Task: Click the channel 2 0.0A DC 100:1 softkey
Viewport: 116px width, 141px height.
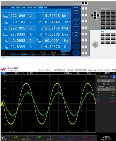Action: pyautogui.click(x=39, y=138)
